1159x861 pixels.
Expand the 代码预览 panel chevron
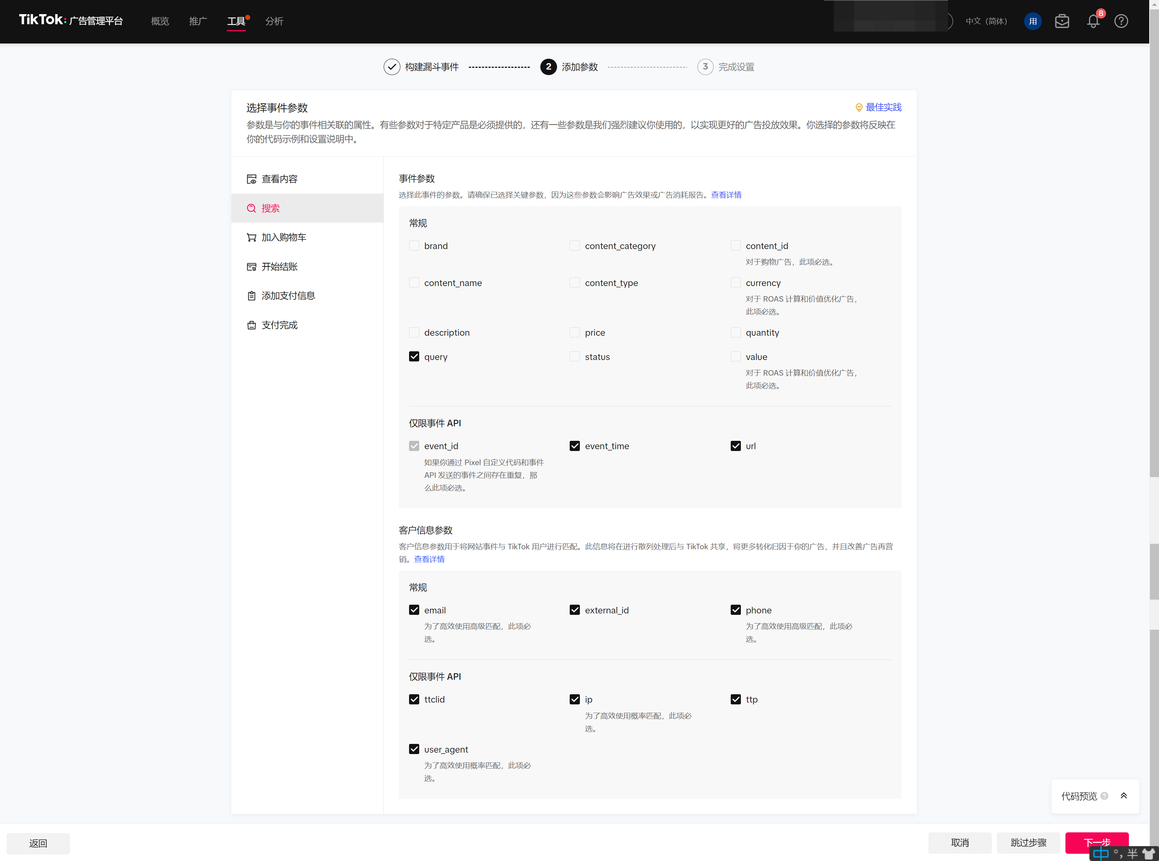pyautogui.click(x=1123, y=796)
